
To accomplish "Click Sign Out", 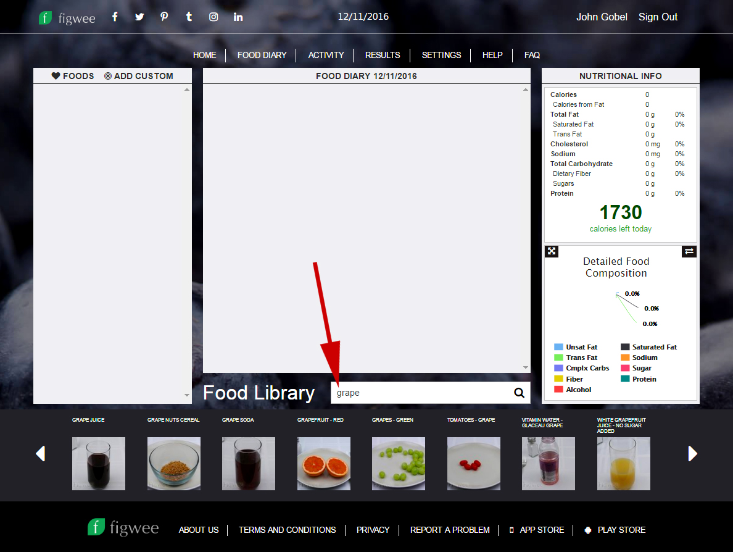I will 658,17.
